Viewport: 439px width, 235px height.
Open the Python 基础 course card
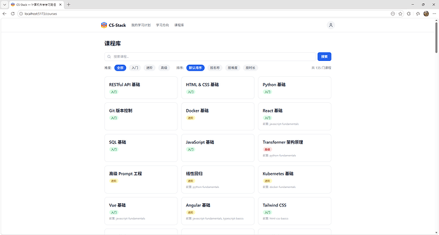point(295,88)
